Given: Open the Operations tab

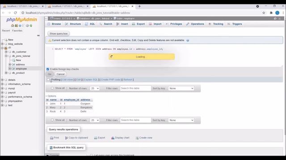Looking at the screenshot, I should [195, 24].
